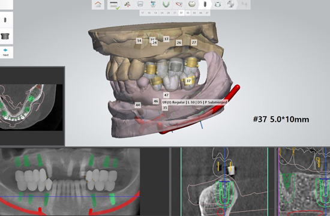Image resolution: width=330 pixels, height=216 pixels.
Task: Open the faded last workflow step icon
Action: [x=244, y=4]
